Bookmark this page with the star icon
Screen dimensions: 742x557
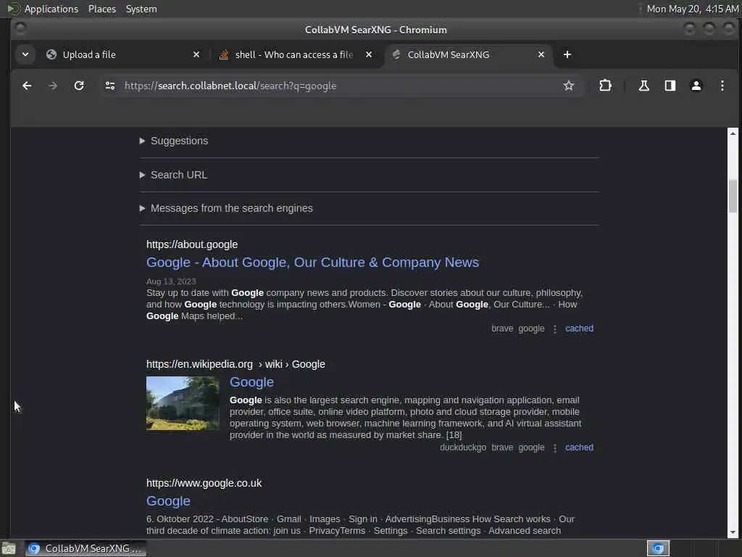point(568,86)
